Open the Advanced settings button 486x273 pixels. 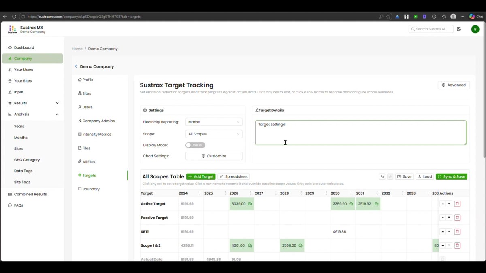(x=454, y=85)
